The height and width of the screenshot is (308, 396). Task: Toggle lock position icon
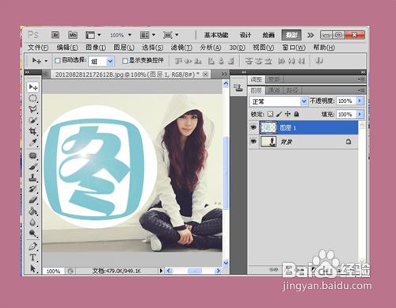point(287,114)
